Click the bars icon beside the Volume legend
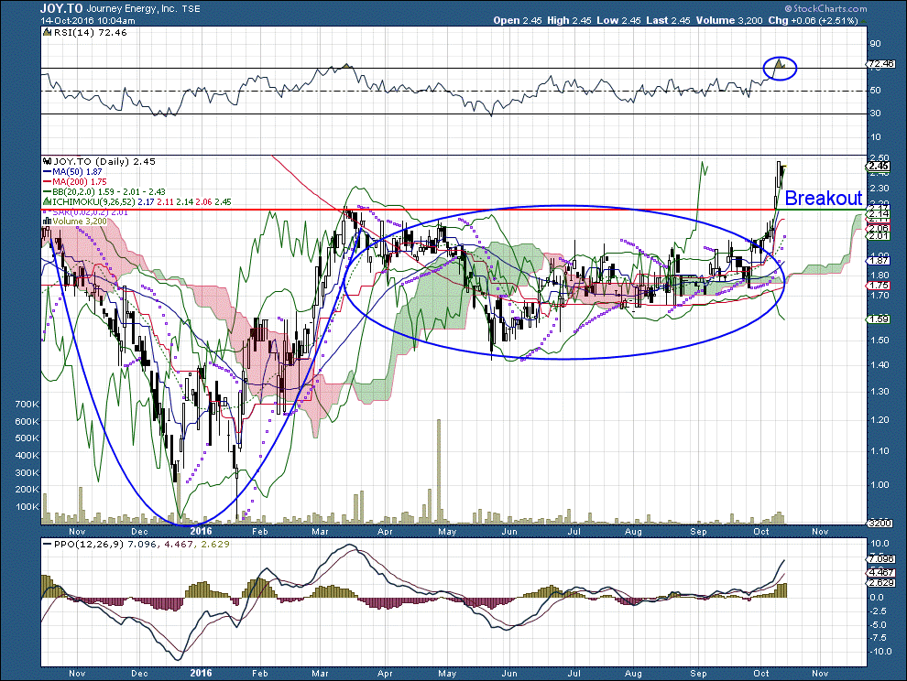Screen dimensions: 907x681 coord(48,222)
